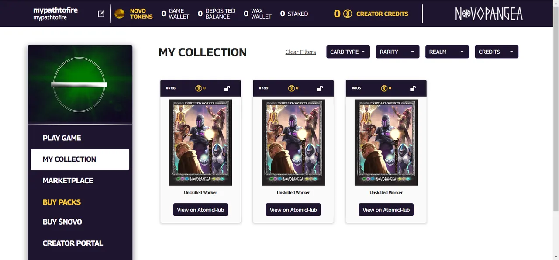Viewport: 559px width, 260px height.
Task: Click the CREATOR CREDITS label
Action: pyautogui.click(x=382, y=14)
